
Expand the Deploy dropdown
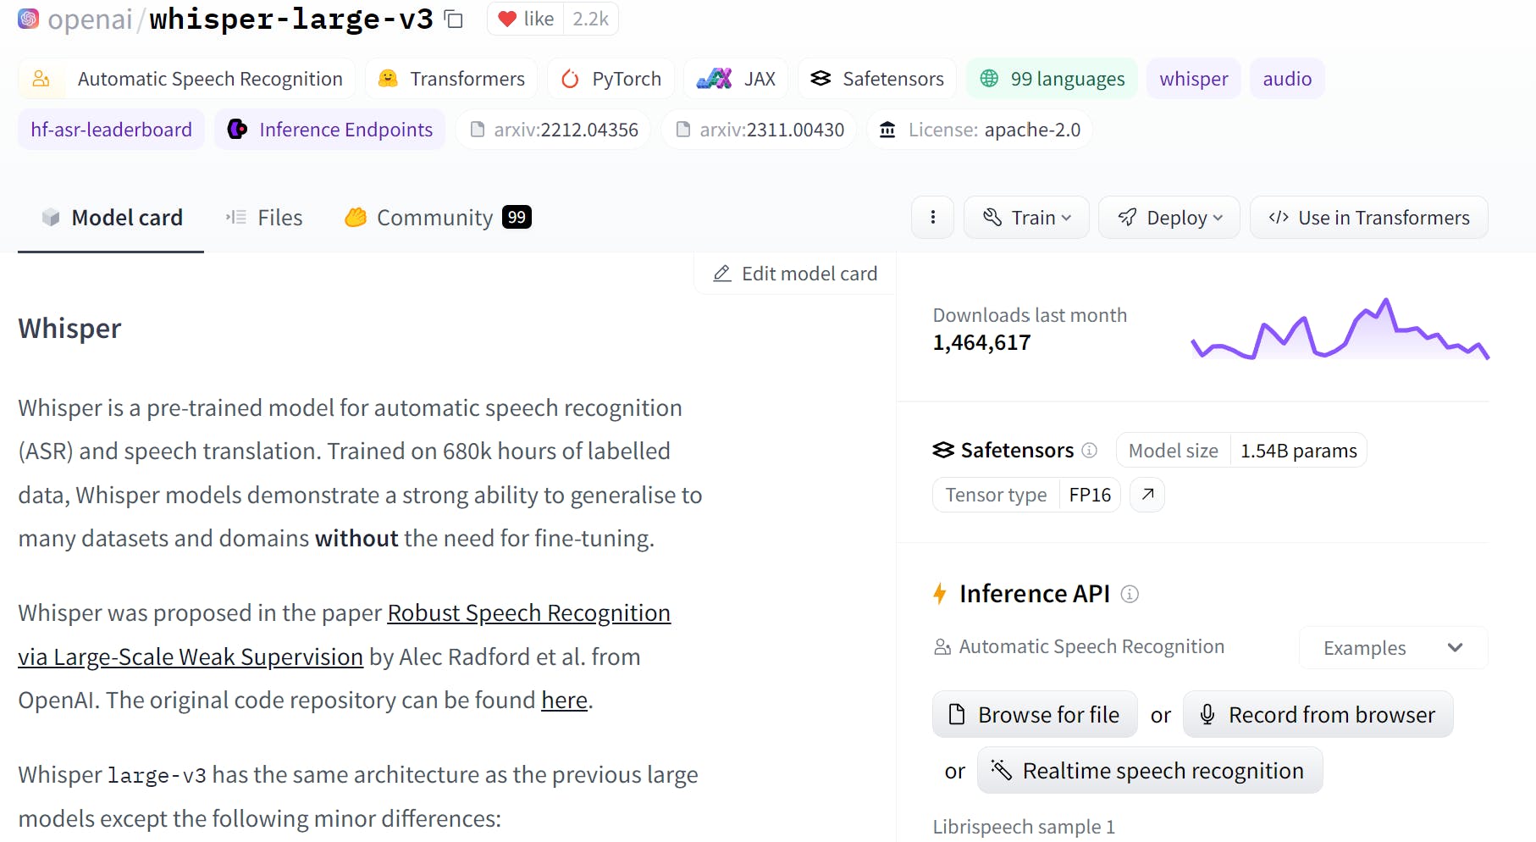pos(1169,218)
